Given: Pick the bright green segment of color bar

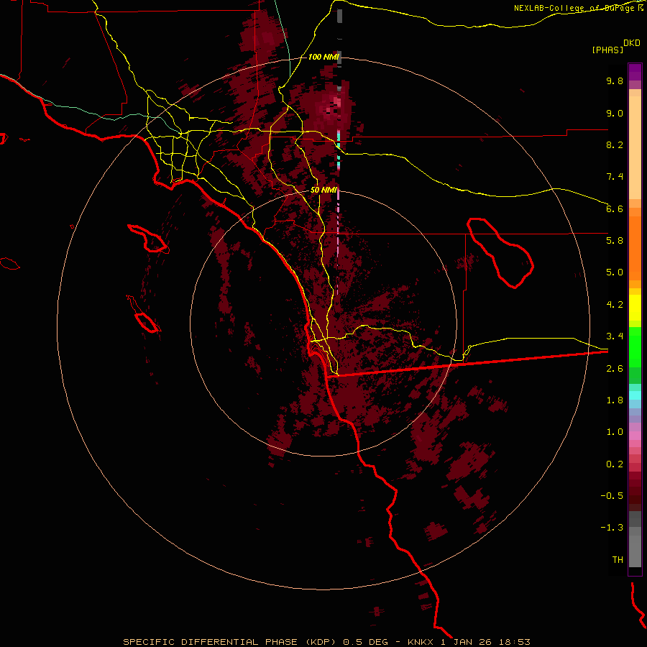Looking at the screenshot, I should pos(635,347).
